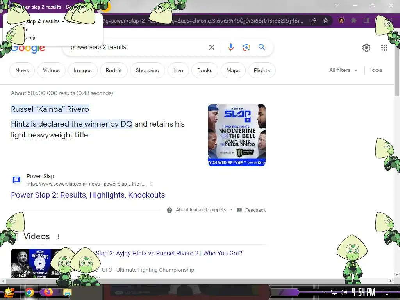
Task: Open Power Slap 2: Results, Highlights, Knockouts link
Action: pyautogui.click(x=88, y=195)
